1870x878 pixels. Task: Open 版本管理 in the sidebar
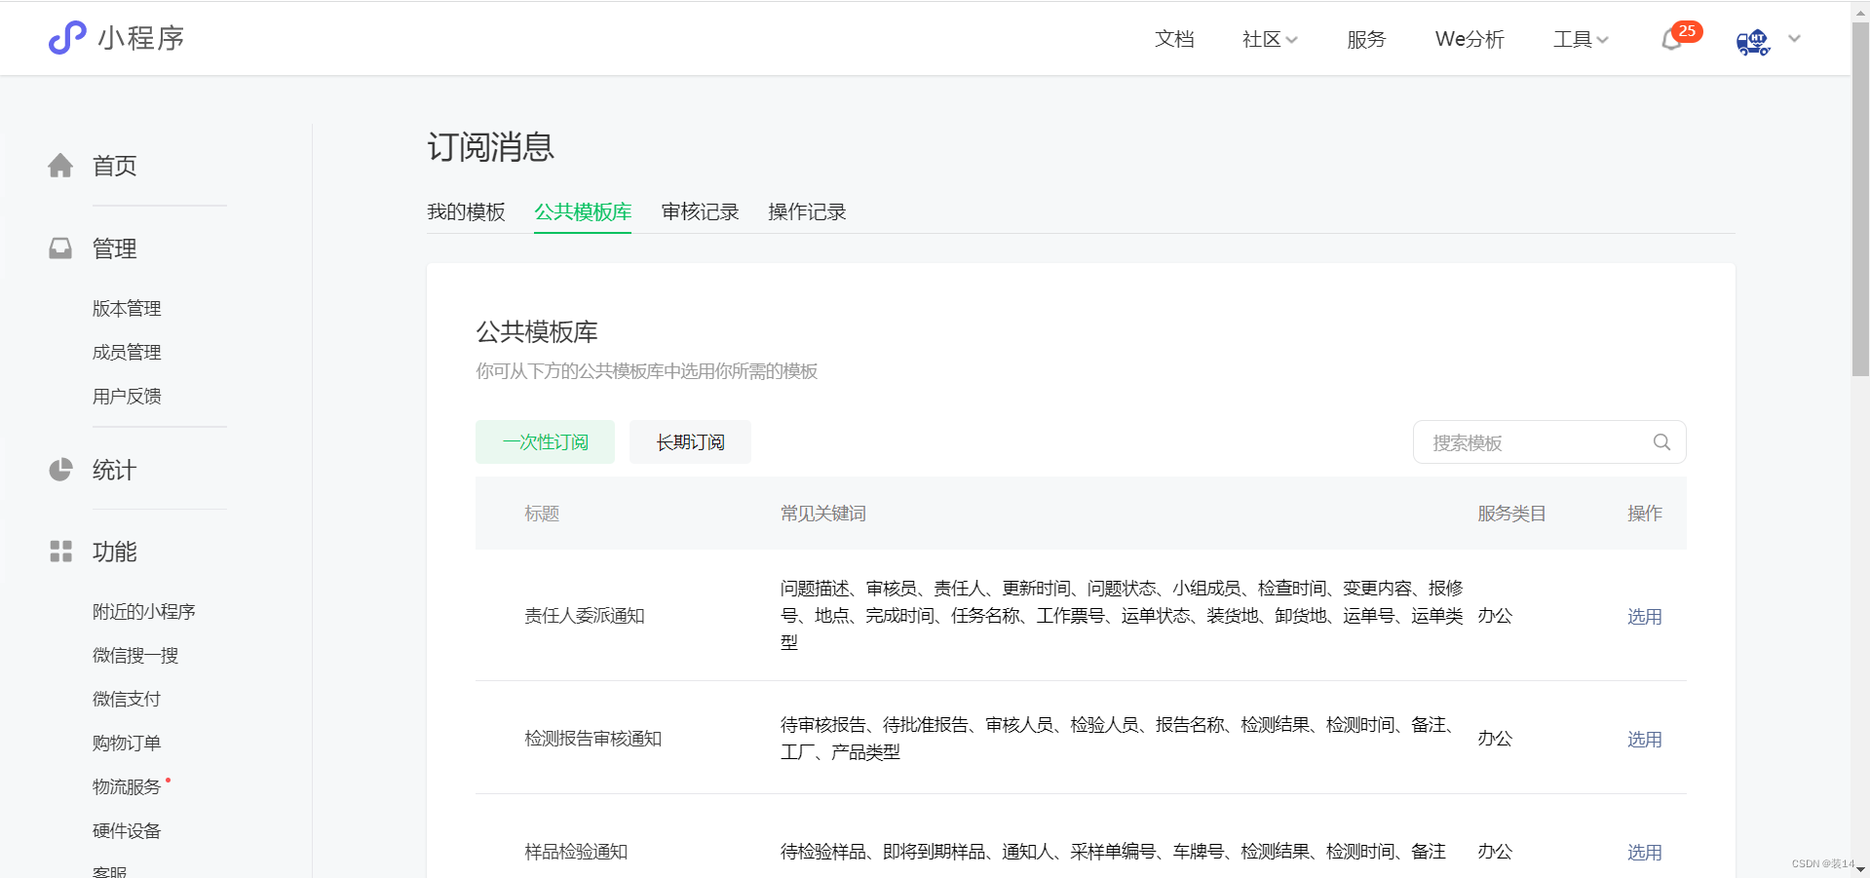point(127,308)
